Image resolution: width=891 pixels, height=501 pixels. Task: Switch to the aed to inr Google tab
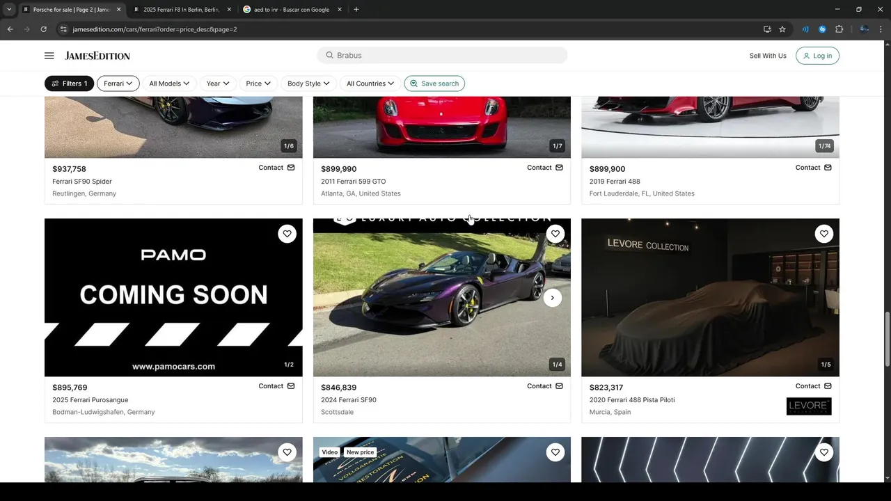291,10
